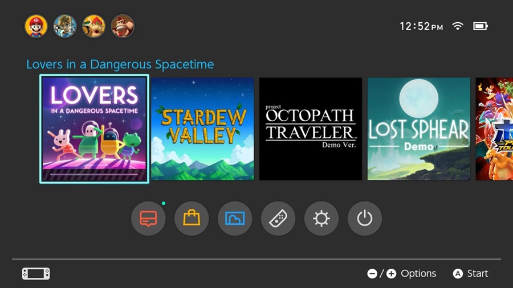Select the Pokkén Tournament tile at right edge
Viewport: 513px width, 288px height.
494,129
